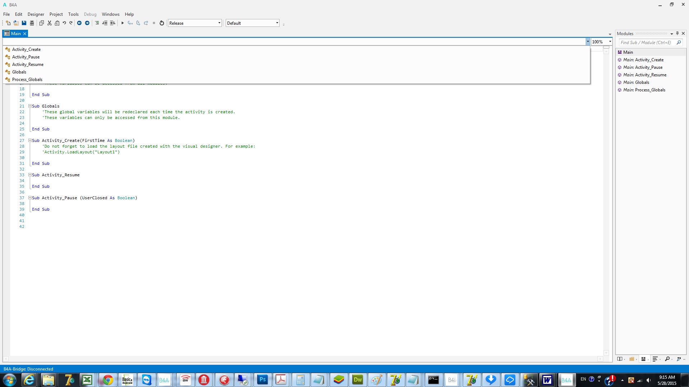Click the Copy toolbar icon
This screenshot has width=689, height=387.
[42, 23]
